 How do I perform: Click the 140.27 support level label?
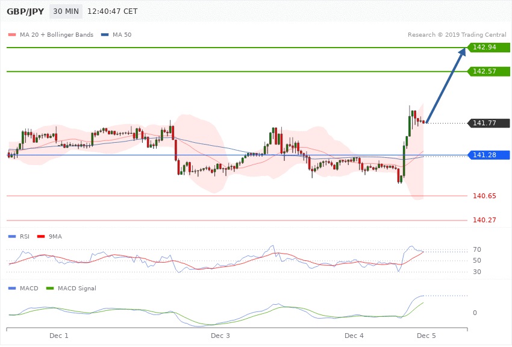(x=484, y=220)
